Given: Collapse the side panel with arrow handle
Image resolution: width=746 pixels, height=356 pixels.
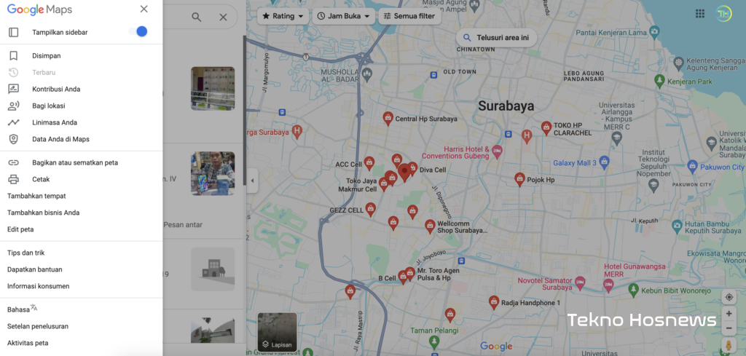Looking at the screenshot, I should pos(252,181).
